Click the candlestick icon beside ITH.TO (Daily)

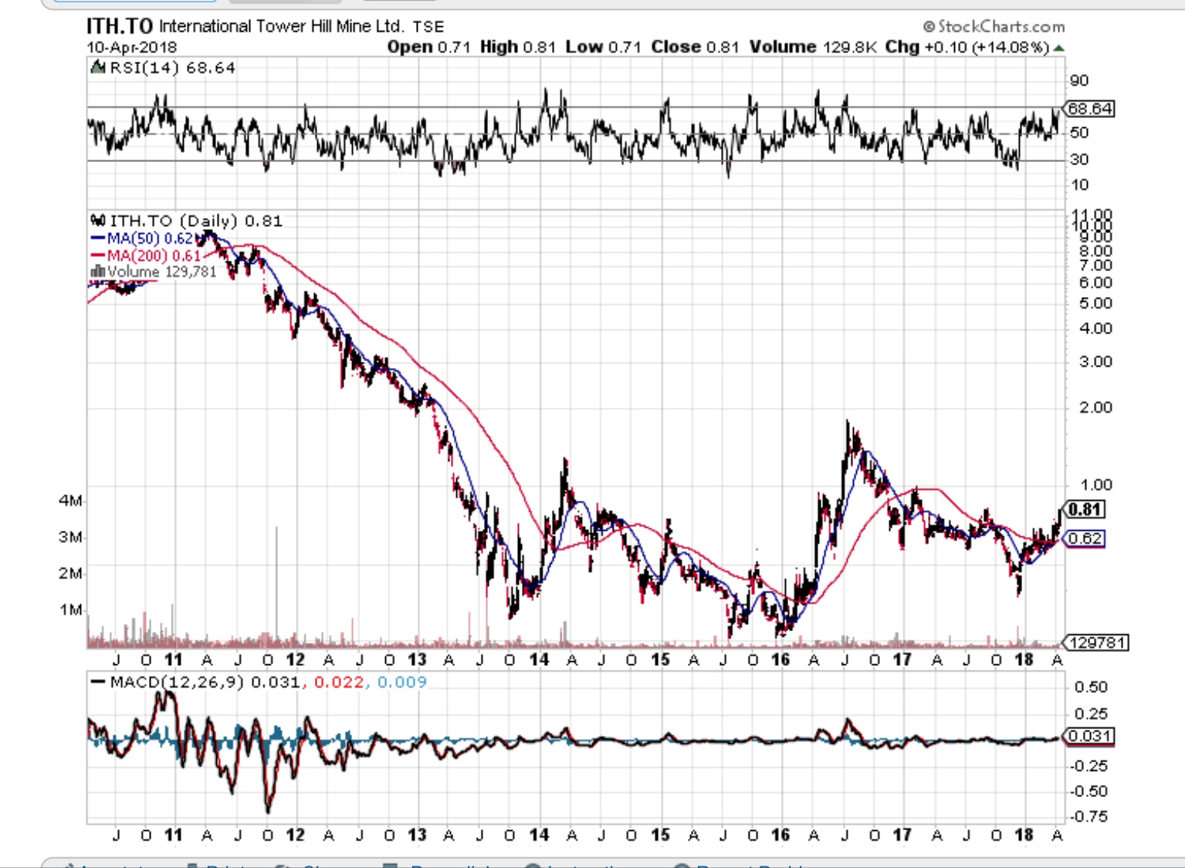(x=98, y=221)
